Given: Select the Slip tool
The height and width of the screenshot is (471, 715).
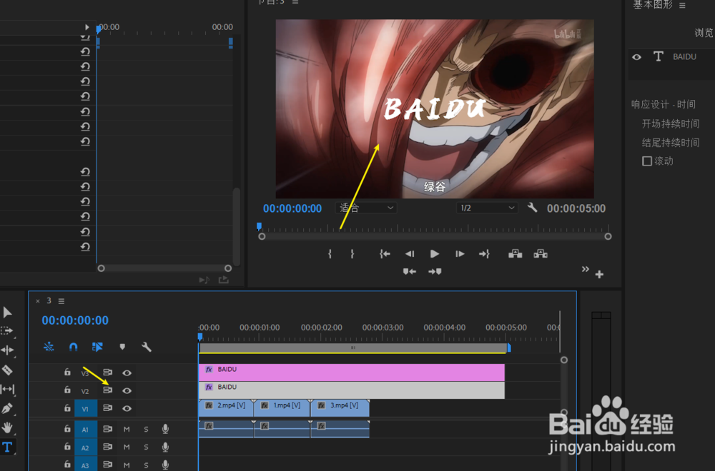Looking at the screenshot, I should 8,389.
